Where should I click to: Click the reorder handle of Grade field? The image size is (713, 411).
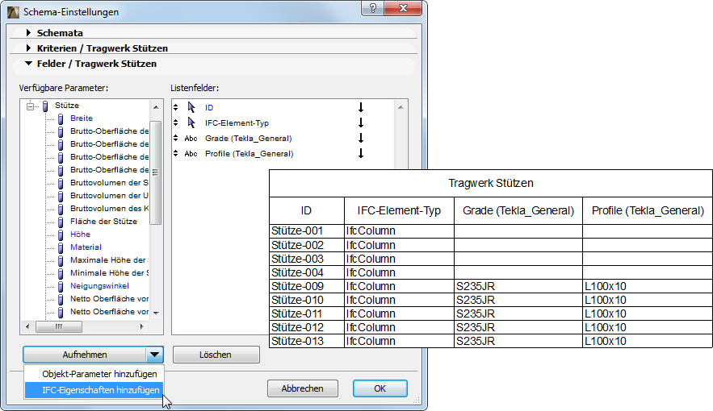pos(176,139)
